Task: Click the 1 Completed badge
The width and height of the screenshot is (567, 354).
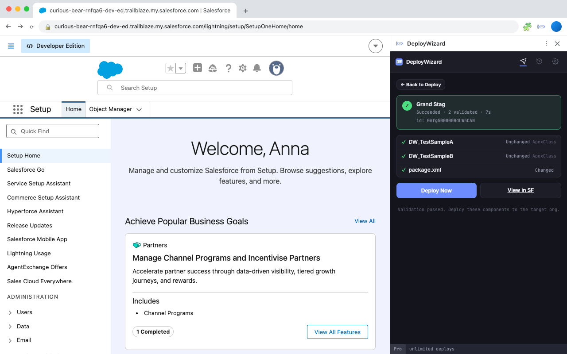Action: pyautogui.click(x=153, y=332)
